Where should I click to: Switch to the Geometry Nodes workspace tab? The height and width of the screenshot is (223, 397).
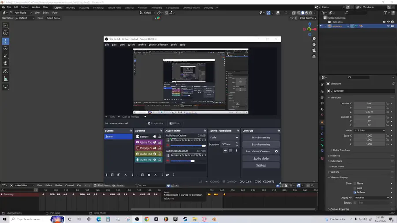tap(191, 8)
